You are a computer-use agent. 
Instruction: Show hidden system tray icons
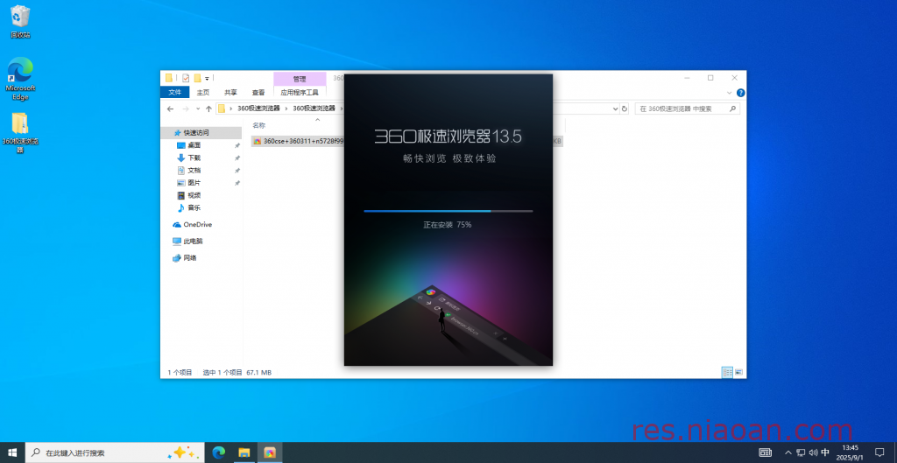(x=789, y=452)
